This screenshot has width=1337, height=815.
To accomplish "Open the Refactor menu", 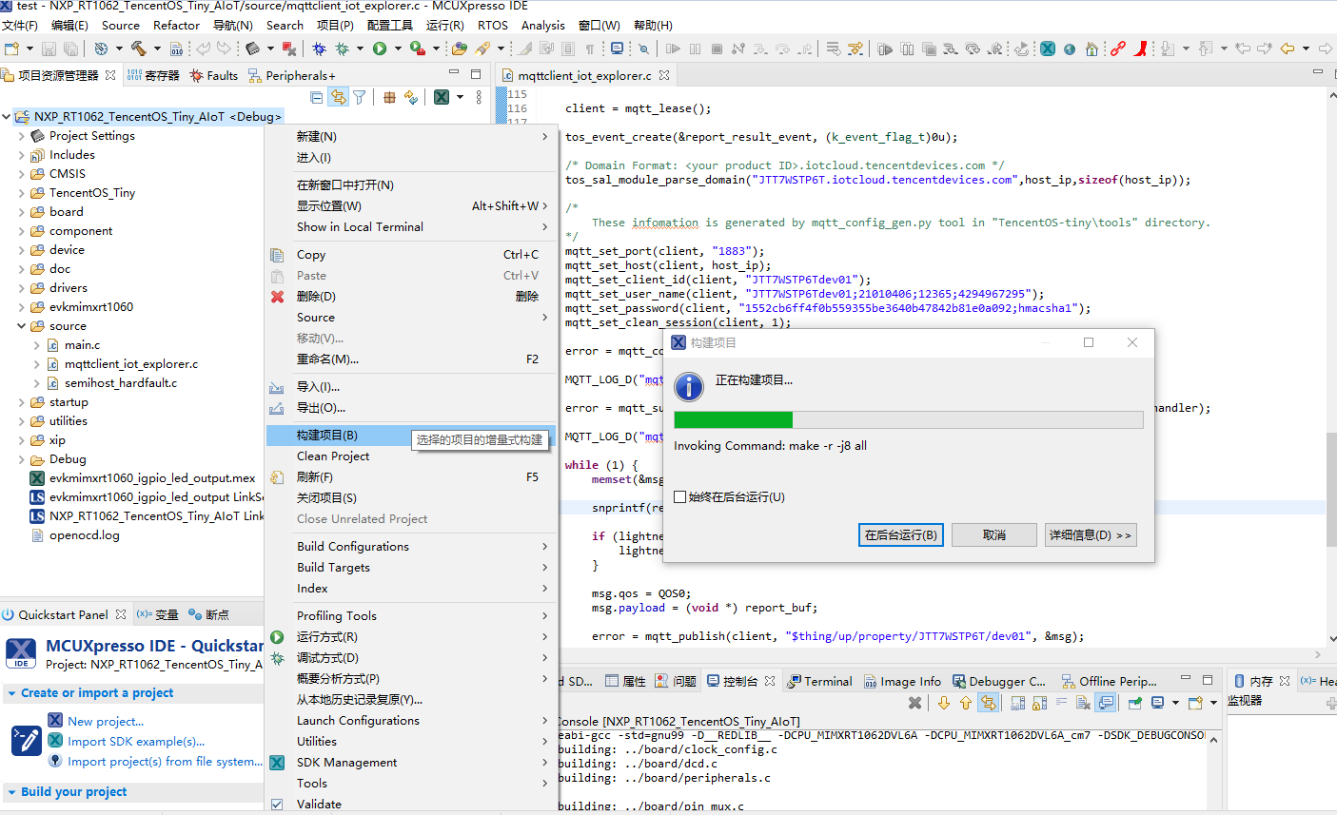I will tap(177, 26).
